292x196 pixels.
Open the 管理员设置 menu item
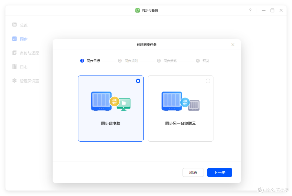pyautogui.click(x=29, y=81)
